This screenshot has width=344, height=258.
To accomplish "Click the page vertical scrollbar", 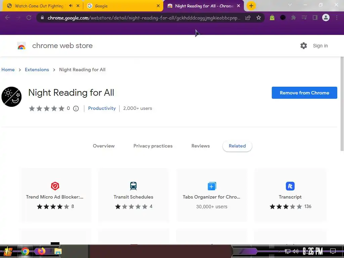I will pyautogui.click(x=342, y=104).
